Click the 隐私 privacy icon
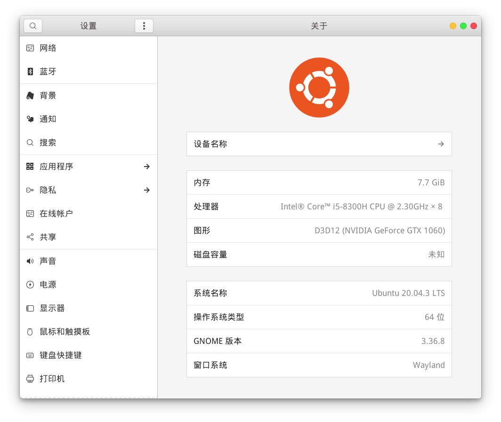Screen dimensions: 501x422 tap(30, 190)
